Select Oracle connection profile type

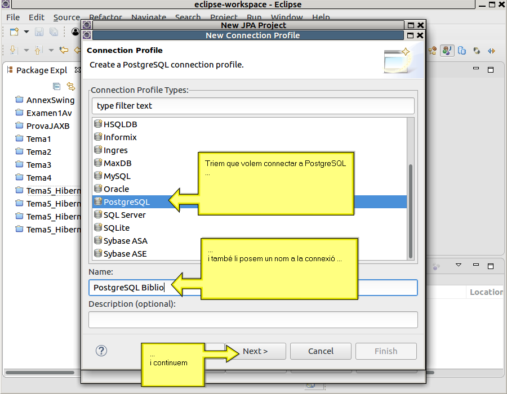[250, 189]
